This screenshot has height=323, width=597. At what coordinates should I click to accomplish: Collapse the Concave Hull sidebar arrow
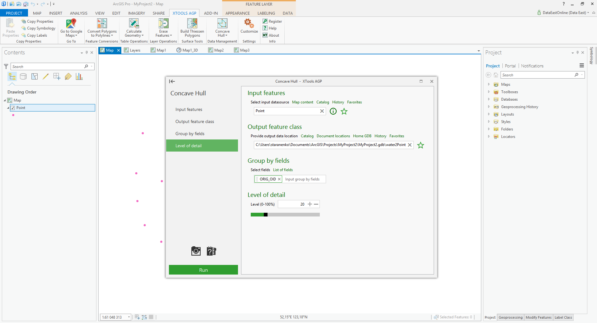coord(172,81)
